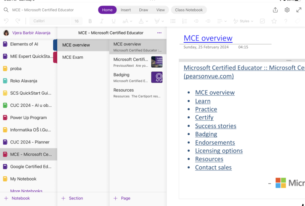Switch to the View tab
The height and width of the screenshot is (206, 305).
pos(160,10)
